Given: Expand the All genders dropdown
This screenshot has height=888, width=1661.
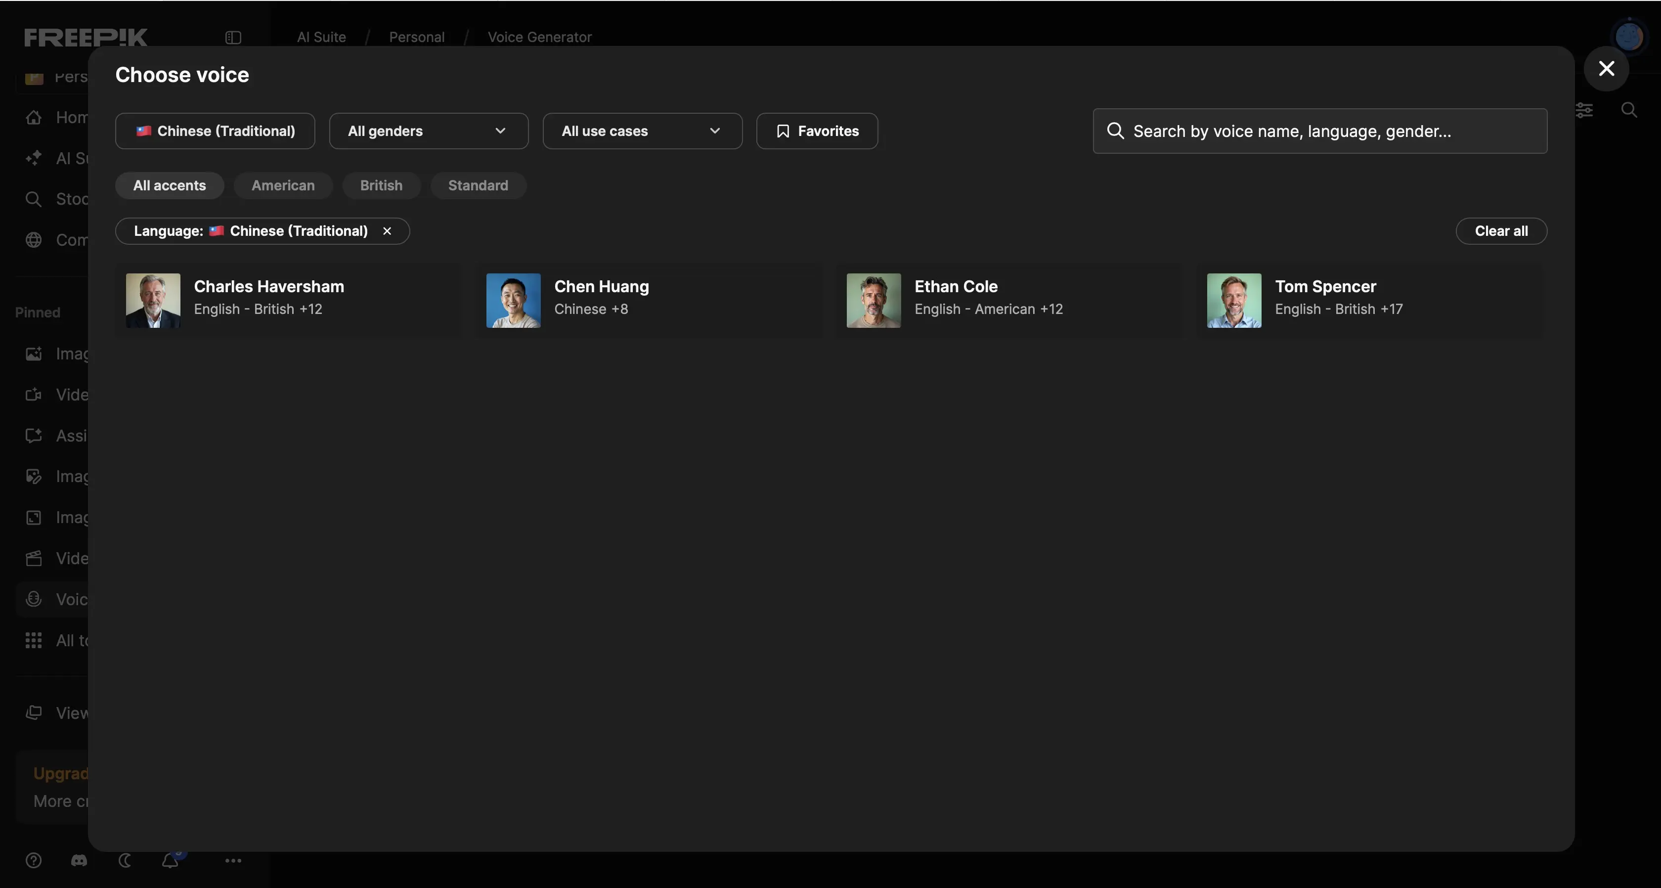Looking at the screenshot, I should [x=428, y=131].
